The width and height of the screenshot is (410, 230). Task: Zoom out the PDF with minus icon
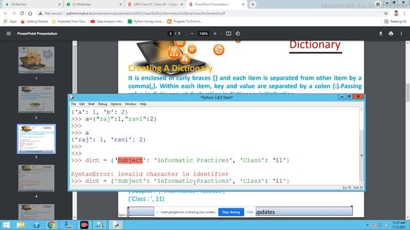(x=192, y=34)
